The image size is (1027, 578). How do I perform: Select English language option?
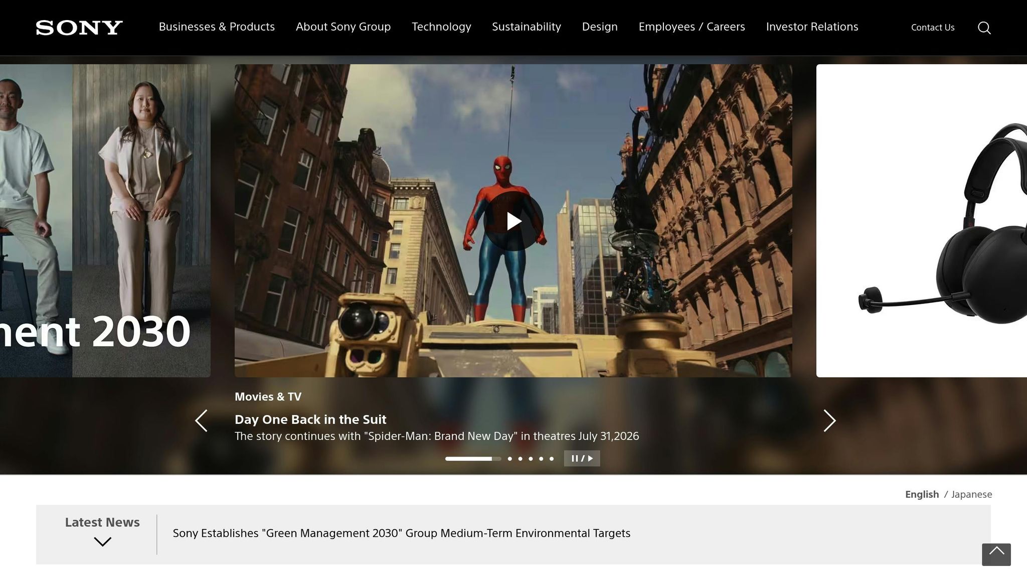(x=922, y=494)
